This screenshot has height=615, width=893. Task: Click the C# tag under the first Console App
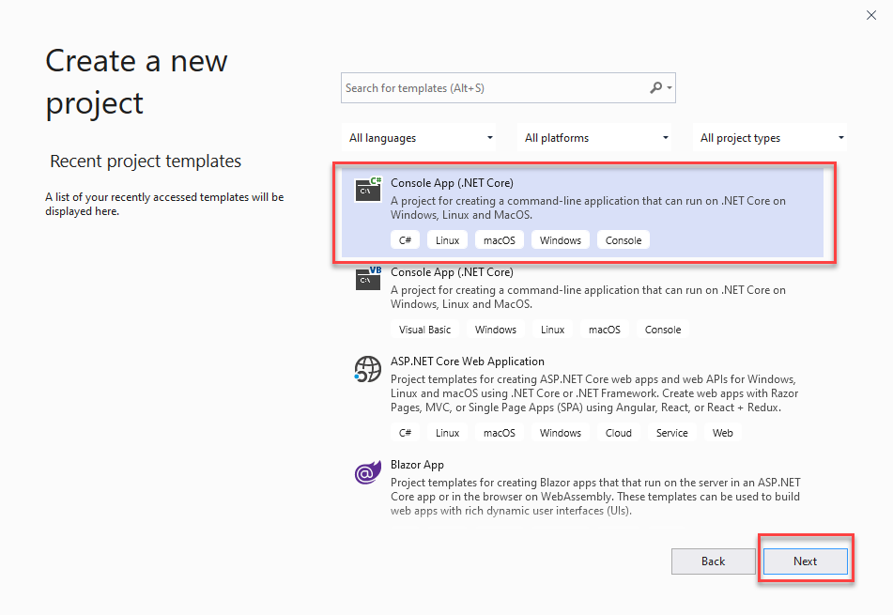point(405,240)
